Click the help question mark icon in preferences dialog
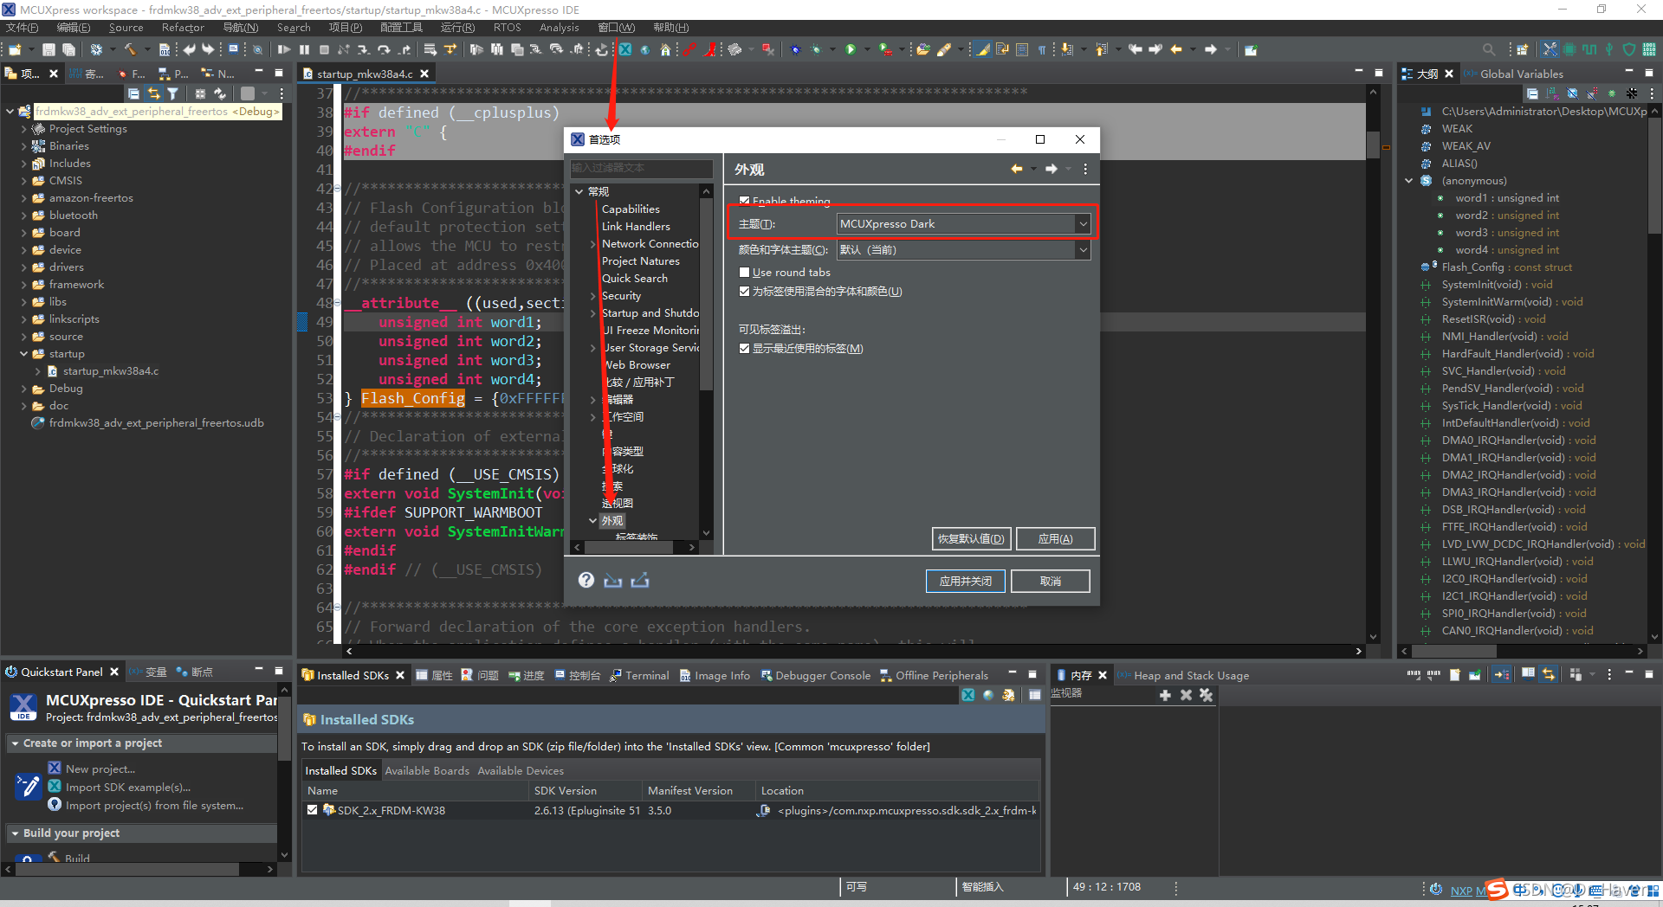The height and width of the screenshot is (907, 1663). 586,580
